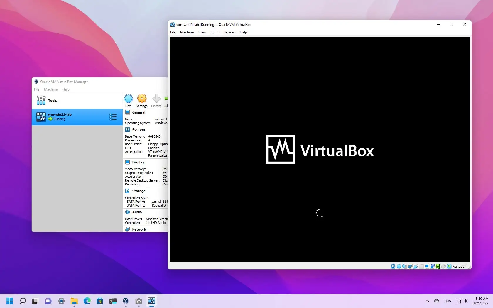Open the Machine menu in VirtualBox Manager
493x308 pixels.
point(51,89)
